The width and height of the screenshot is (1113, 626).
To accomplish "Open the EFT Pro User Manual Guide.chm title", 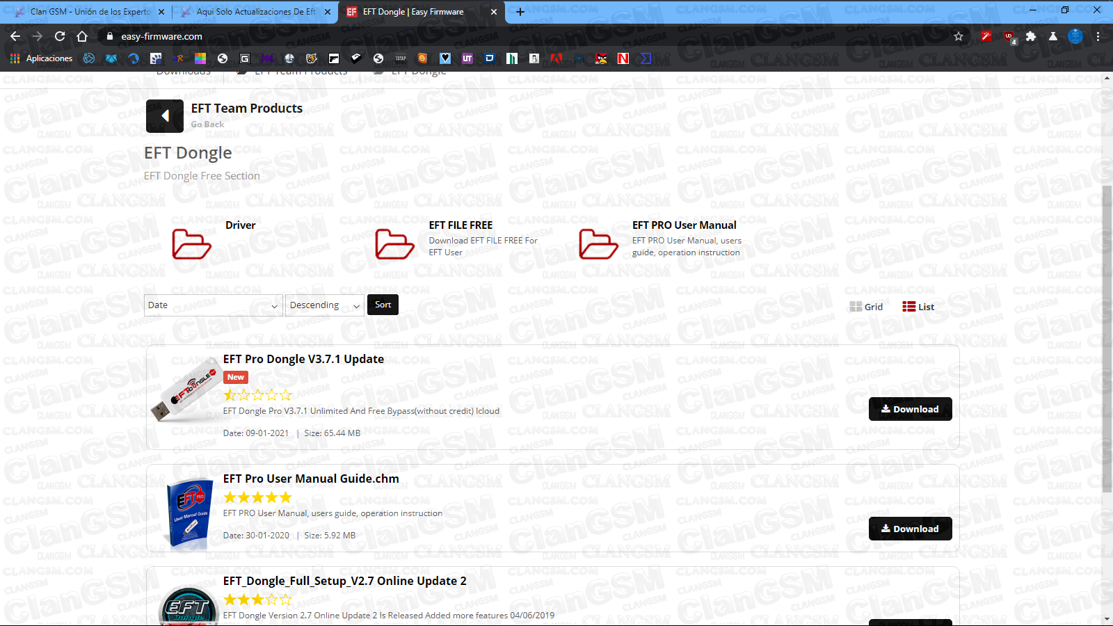I will [311, 479].
